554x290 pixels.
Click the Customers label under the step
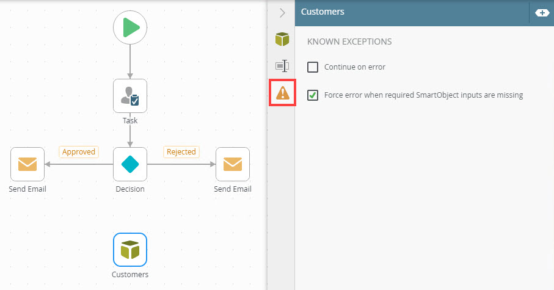pyautogui.click(x=130, y=275)
